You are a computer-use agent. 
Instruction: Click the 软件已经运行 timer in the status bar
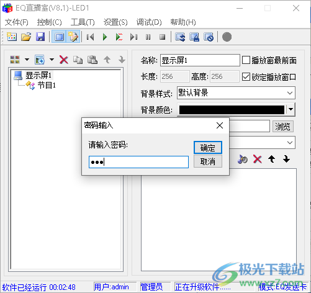tap(39, 287)
